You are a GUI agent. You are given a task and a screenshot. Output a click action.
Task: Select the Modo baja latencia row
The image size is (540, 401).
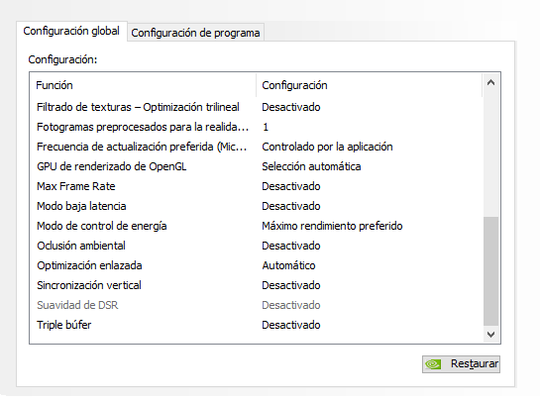[257, 206]
